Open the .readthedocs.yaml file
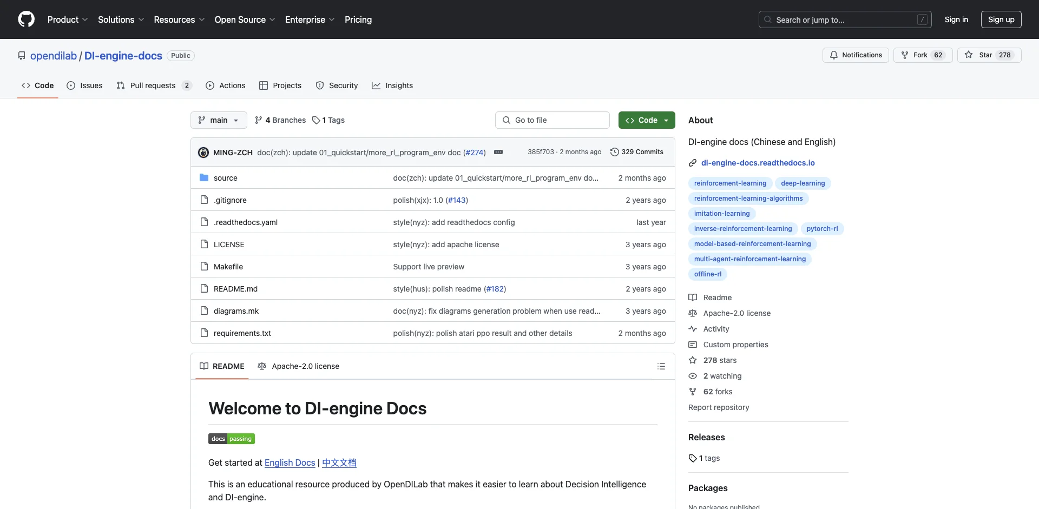Image resolution: width=1039 pixels, height=509 pixels. [x=246, y=222]
